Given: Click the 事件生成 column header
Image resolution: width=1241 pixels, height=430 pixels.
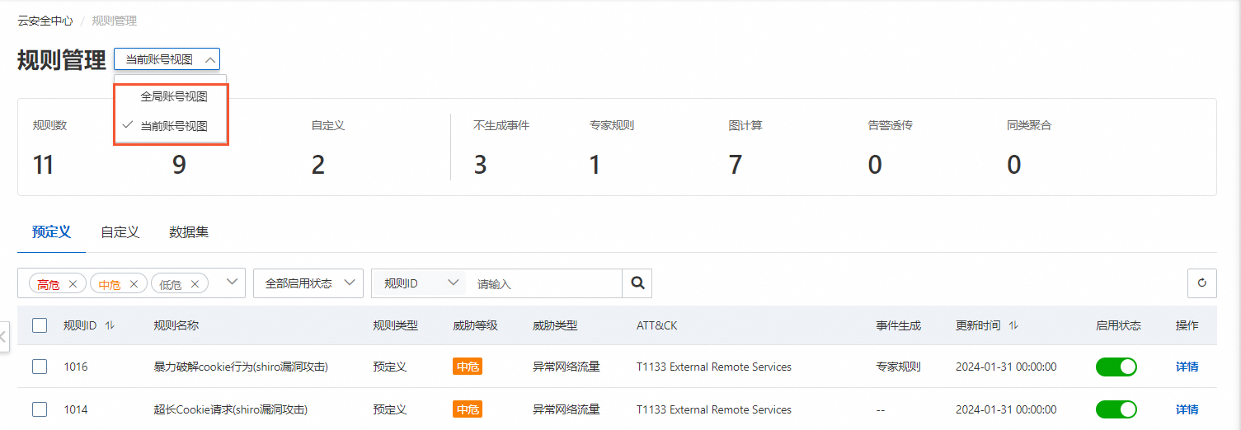Looking at the screenshot, I should [898, 325].
